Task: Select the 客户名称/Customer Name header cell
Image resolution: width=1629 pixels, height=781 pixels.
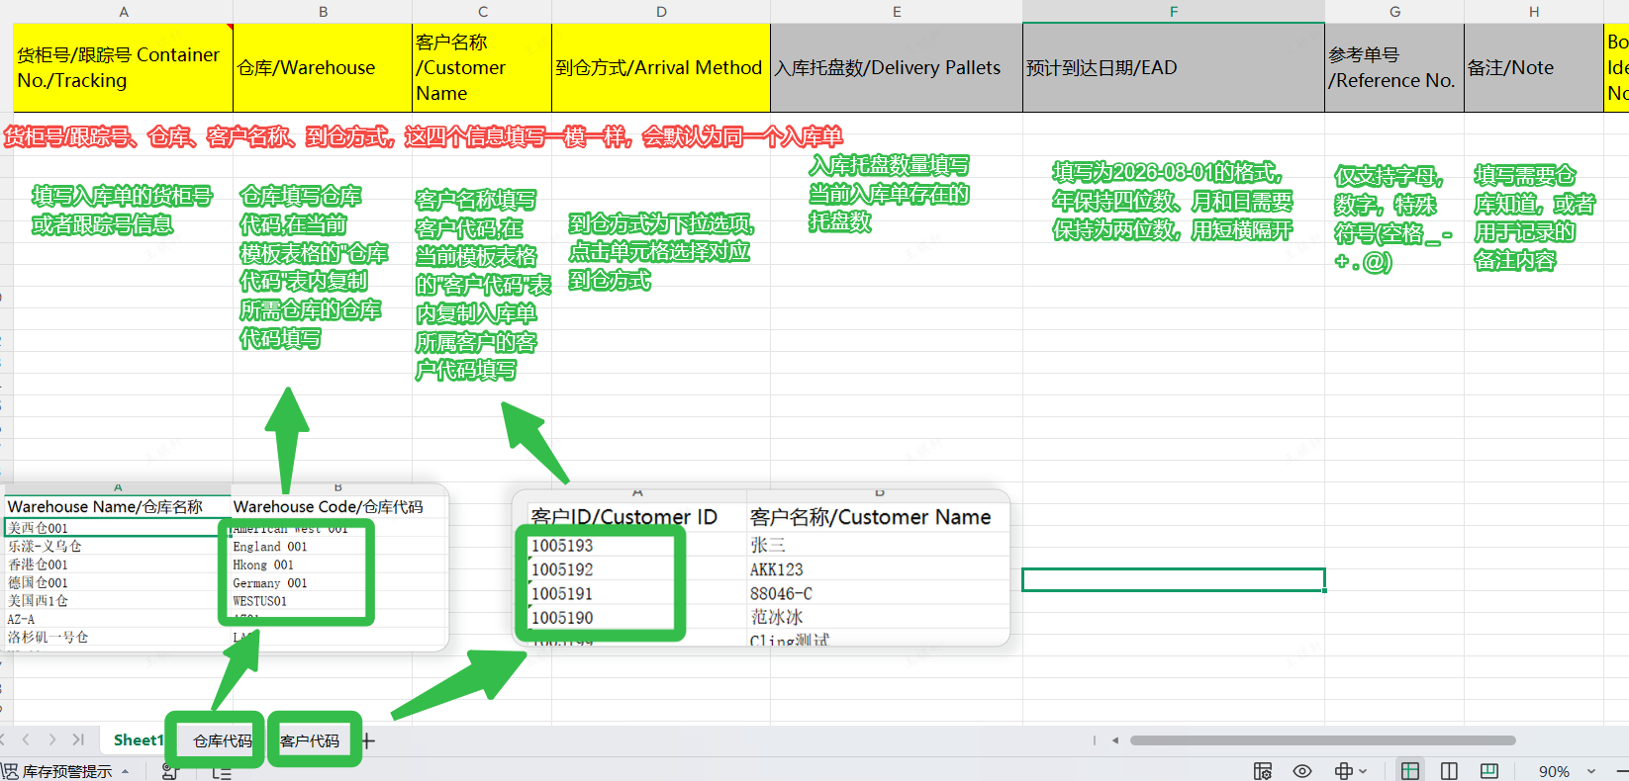Action: (482, 67)
